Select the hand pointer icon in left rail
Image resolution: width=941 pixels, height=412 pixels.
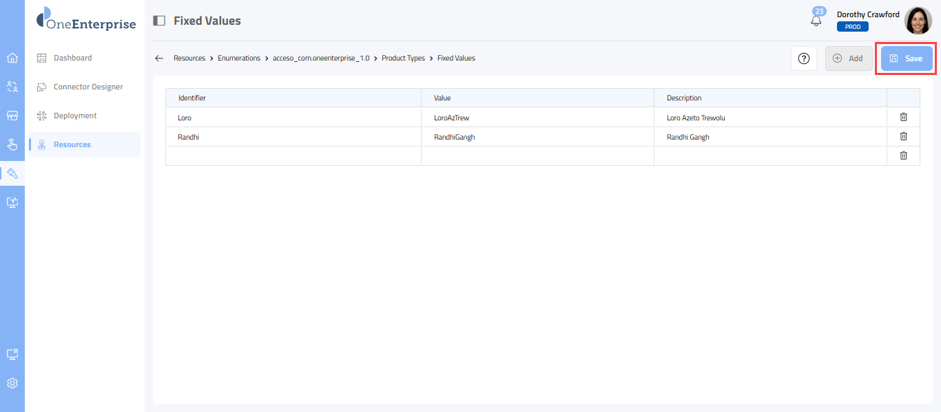point(12,144)
